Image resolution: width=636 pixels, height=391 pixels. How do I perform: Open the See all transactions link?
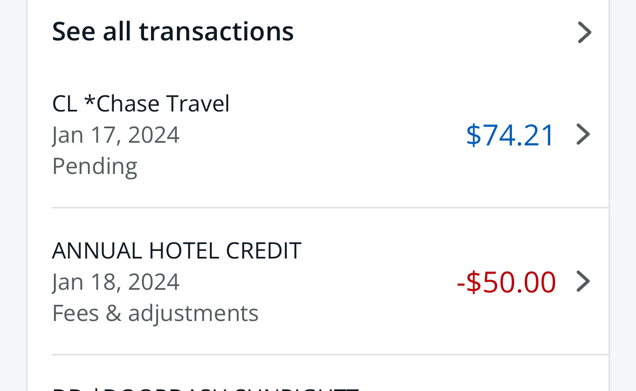(x=173, y=31)
